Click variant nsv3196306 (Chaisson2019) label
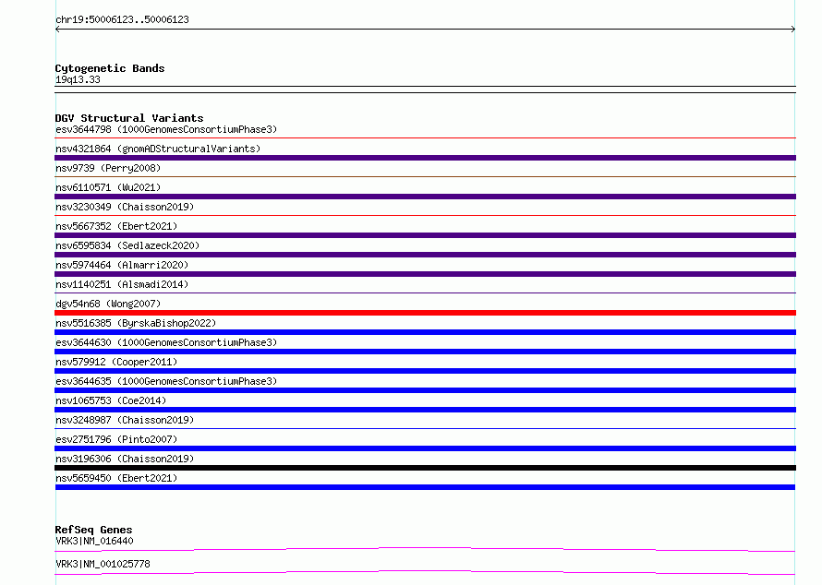 125,459
